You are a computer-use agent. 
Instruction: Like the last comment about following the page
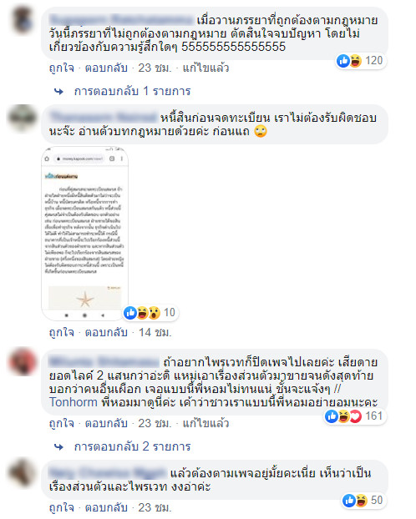(x=62, y=507)
